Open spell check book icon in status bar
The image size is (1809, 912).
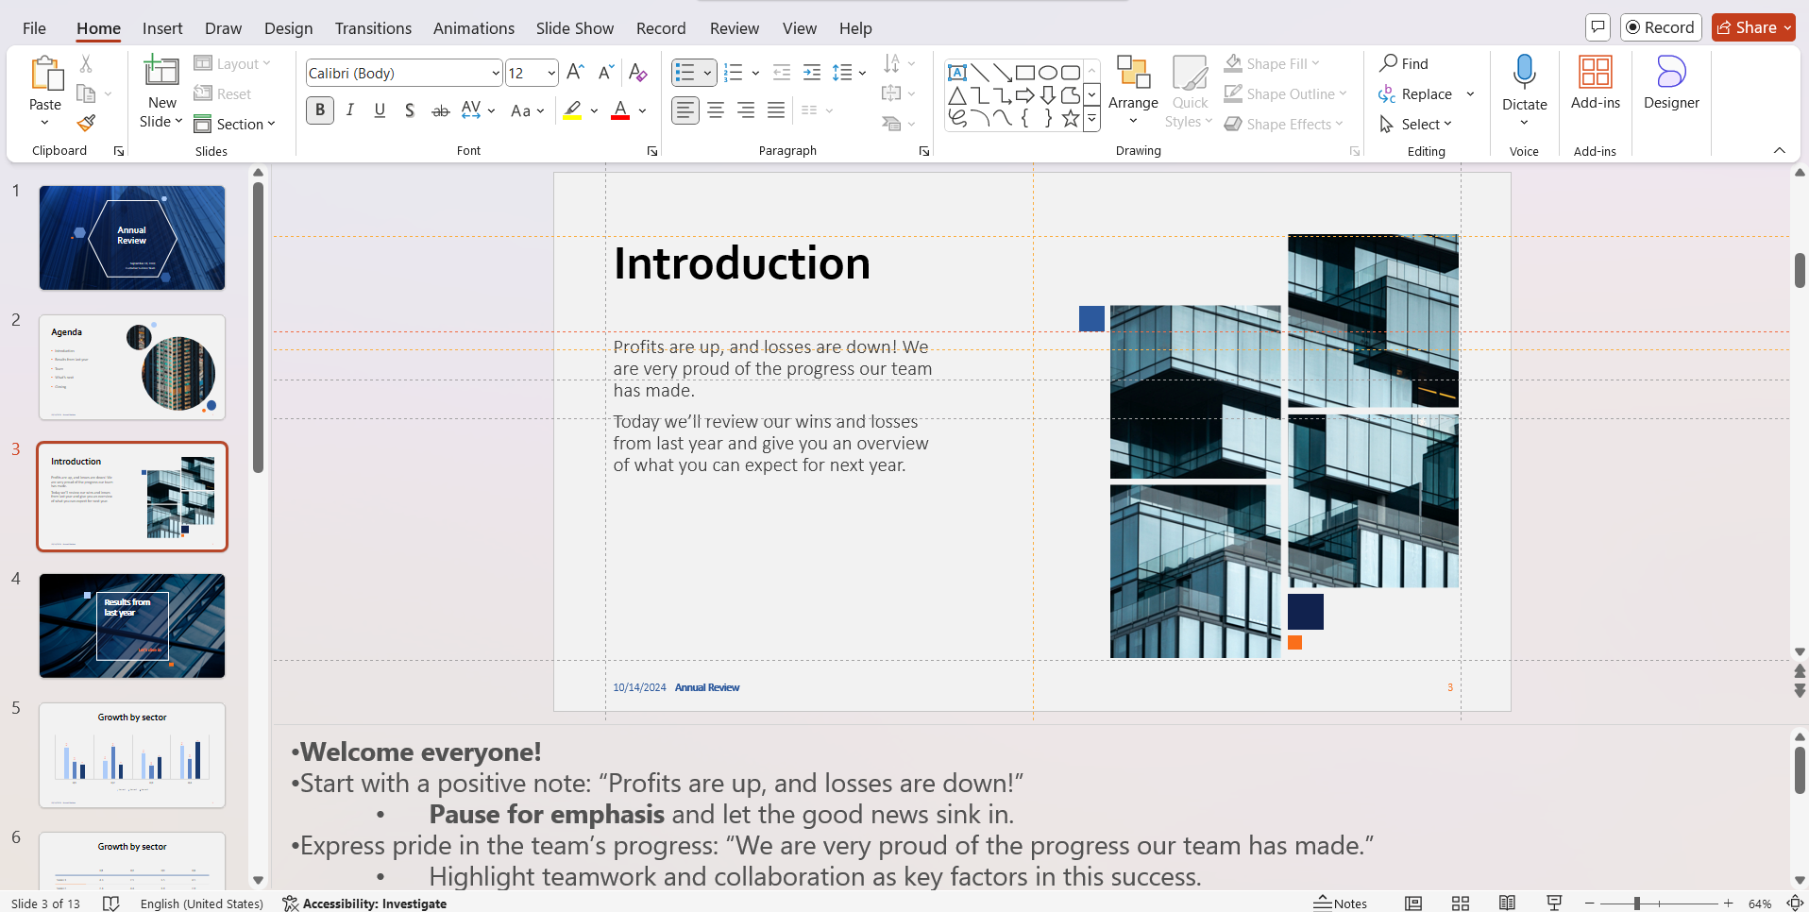(x=110, y=904)
